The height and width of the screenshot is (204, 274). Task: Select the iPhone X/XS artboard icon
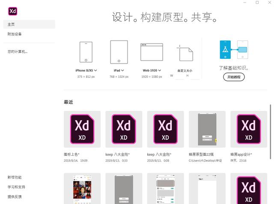(x=86, y=52)
